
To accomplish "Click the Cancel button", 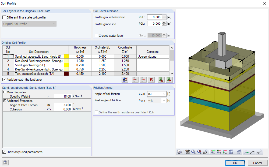I will [x=257, y=163].
